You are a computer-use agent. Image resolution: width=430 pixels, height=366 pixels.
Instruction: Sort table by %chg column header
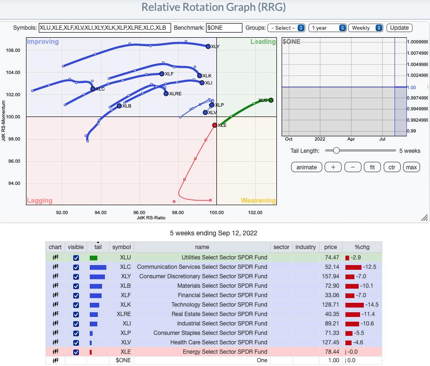tap(362, 247)
